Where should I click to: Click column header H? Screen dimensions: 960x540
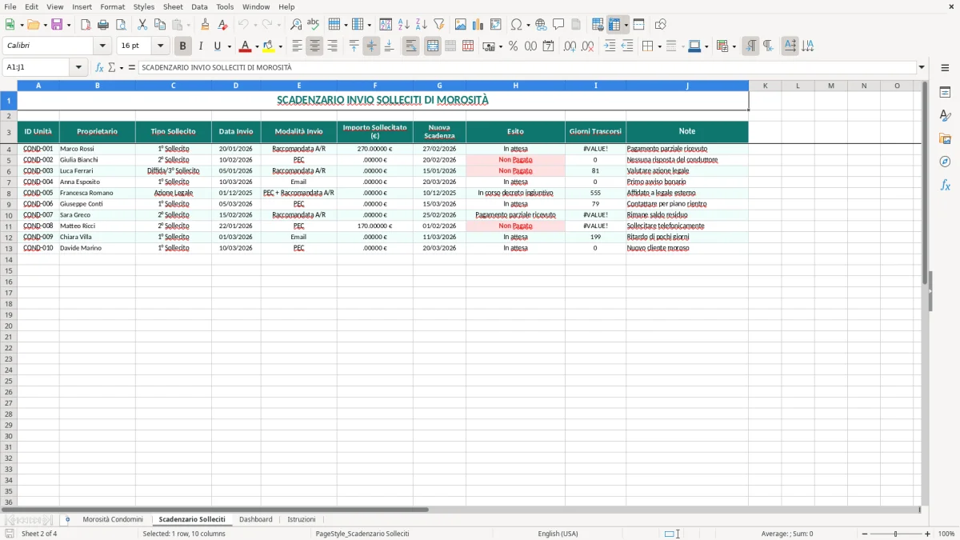coord(515,86)
